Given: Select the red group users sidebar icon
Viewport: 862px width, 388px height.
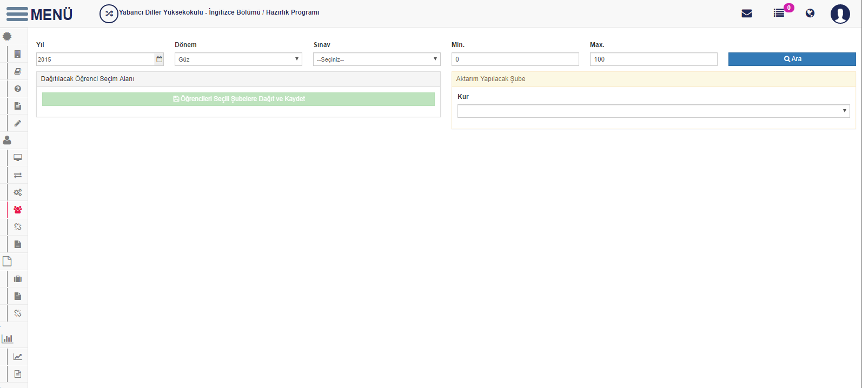Looking at the screenshot, I should [x=18, y=210].
